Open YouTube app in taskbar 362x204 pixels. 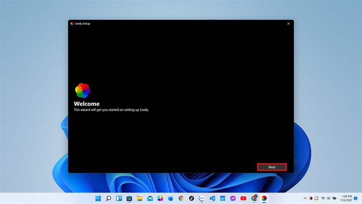click(243, 198)
